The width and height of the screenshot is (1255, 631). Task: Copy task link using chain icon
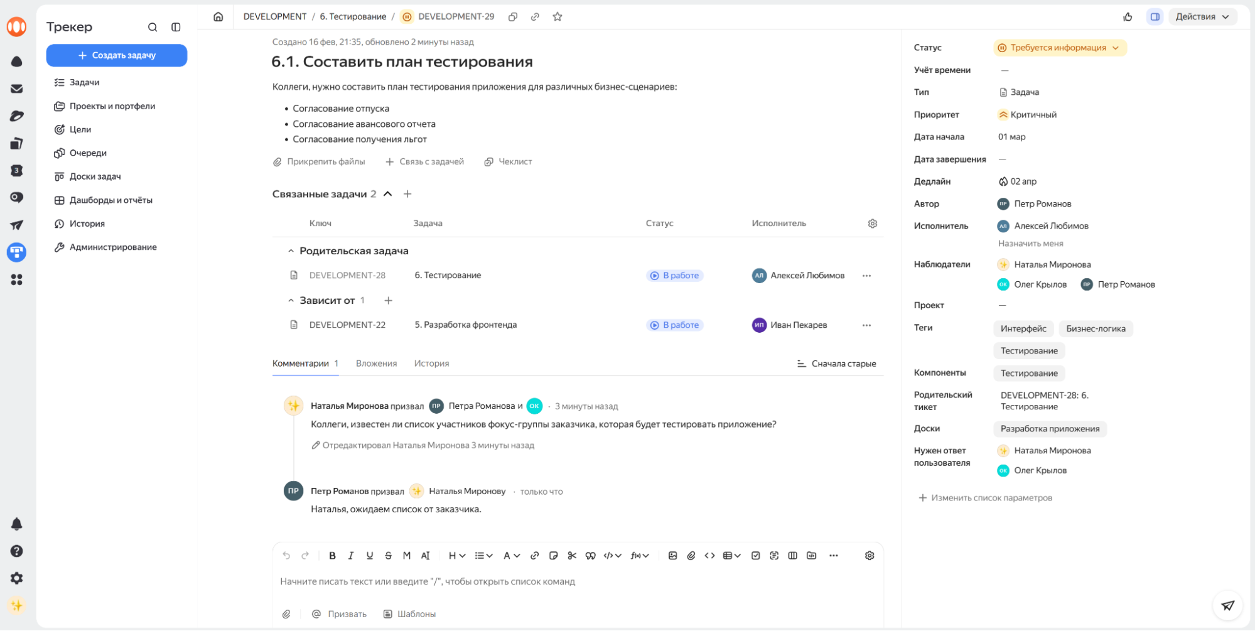tap(535, 17)
